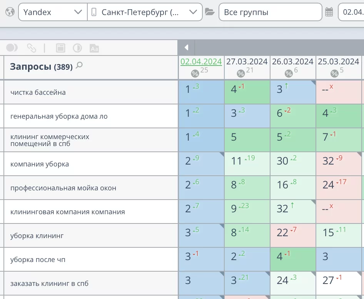Click the search magnifier beside Запросы
This screenshot has width=364, height=299.
coord(79,66)
